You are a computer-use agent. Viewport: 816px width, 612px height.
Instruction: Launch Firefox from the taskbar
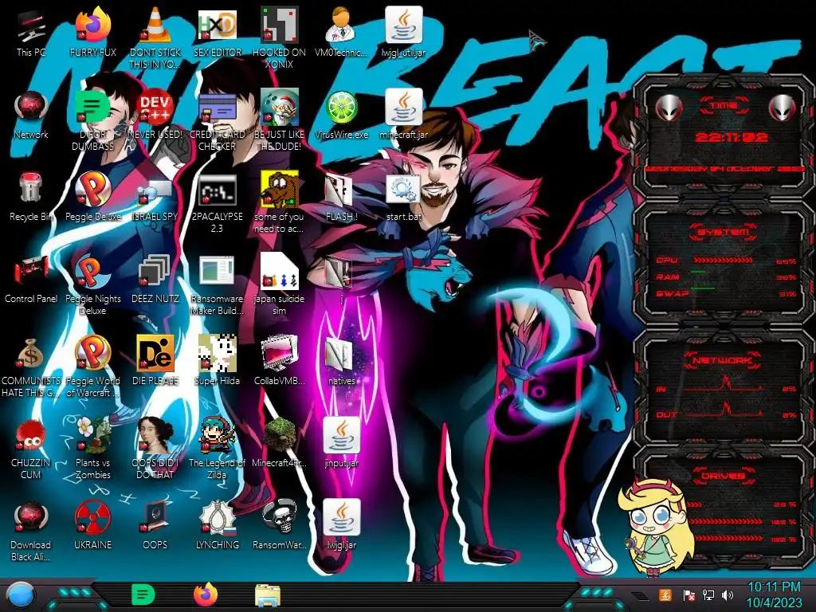(x=206, y=594)
